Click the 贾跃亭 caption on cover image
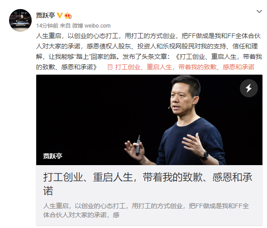267x228 pixels. (x=52, y=156)
